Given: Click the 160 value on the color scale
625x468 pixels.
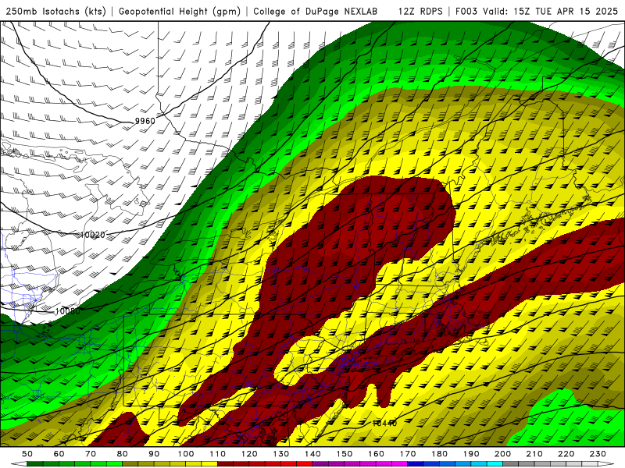Looking at the screenshot, I should (x=376, y=454).
